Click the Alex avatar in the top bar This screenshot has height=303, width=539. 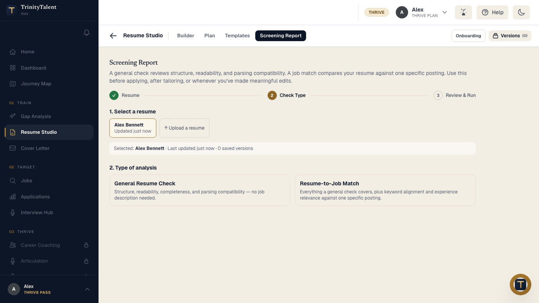pyautogui.click(x=402, y=12)
